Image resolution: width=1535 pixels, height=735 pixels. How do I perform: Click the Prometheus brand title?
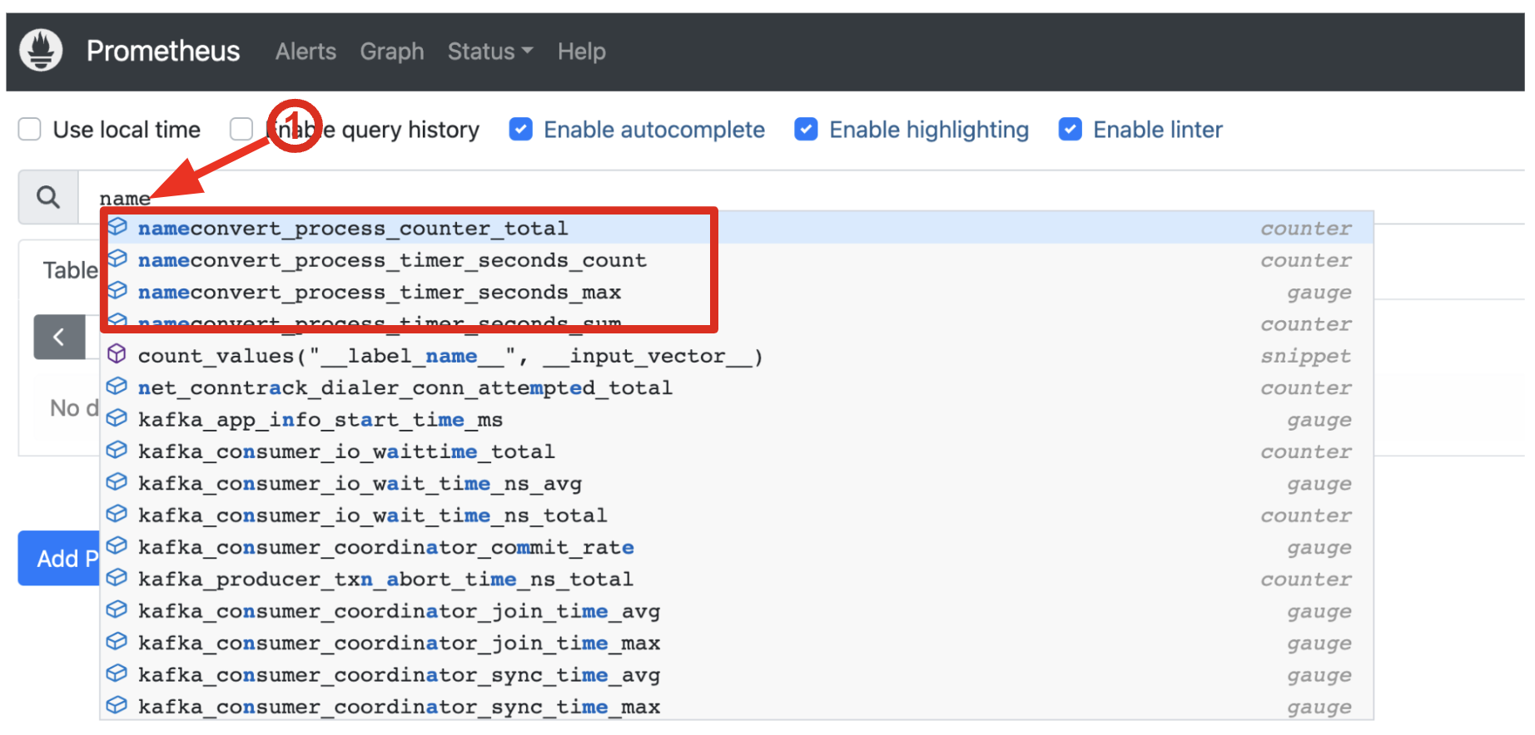(163, 51)
